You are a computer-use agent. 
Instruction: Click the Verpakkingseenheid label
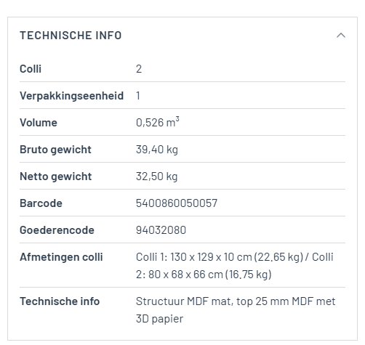pyautogui.click(x=72, y=96)
